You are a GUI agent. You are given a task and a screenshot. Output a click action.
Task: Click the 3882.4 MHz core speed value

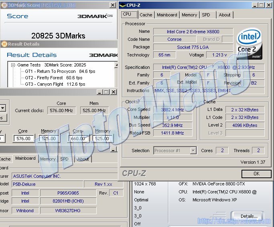(x=173, y=110)
